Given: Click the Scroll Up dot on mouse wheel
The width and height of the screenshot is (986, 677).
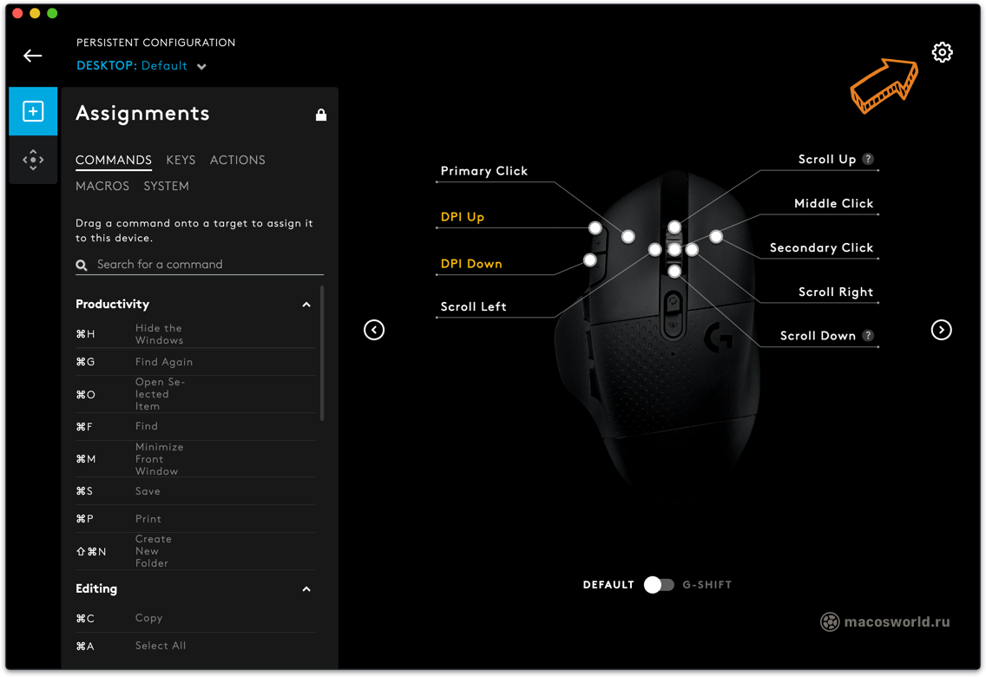Looking at the screenshot, I should pyautogui.click(x=674, y=227).
